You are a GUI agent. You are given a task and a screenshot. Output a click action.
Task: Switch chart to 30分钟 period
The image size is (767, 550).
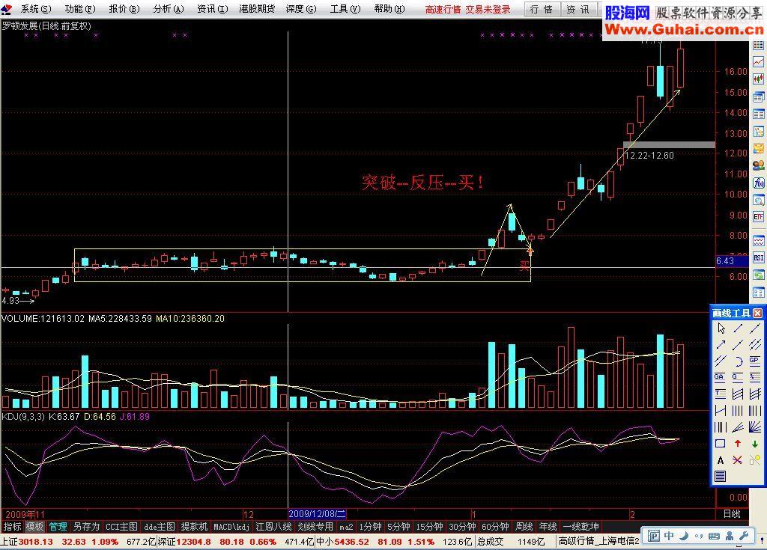point(461,527)
